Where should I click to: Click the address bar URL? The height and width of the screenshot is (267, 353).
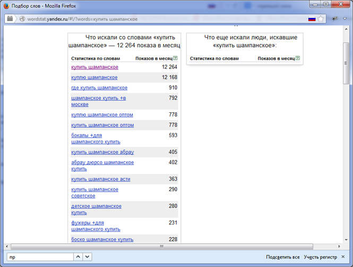point(82,19)
